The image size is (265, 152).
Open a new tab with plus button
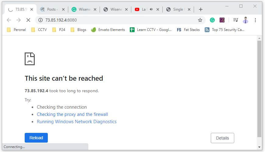coord(200,9)
